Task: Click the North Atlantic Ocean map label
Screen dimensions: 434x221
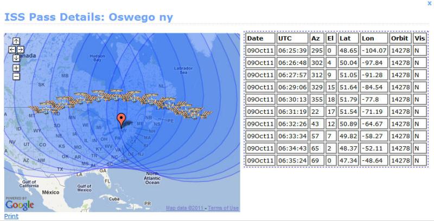Action: tap(152, 178)
